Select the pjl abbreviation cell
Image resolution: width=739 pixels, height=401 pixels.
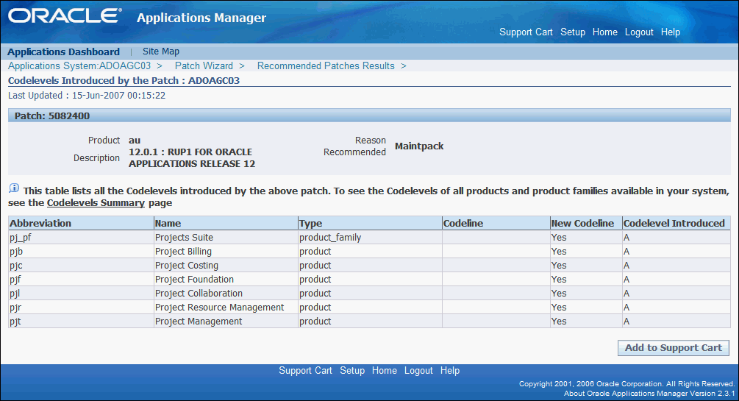pos(81,293)
